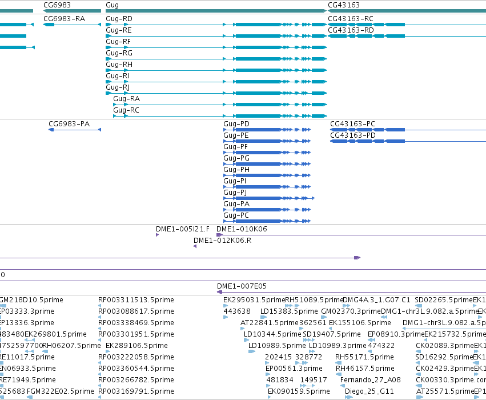Image resolution: width=486 pixels, height=400 pixels.
Task: Click the RP003338469.5prime EST label
Action: pos(136,323)
